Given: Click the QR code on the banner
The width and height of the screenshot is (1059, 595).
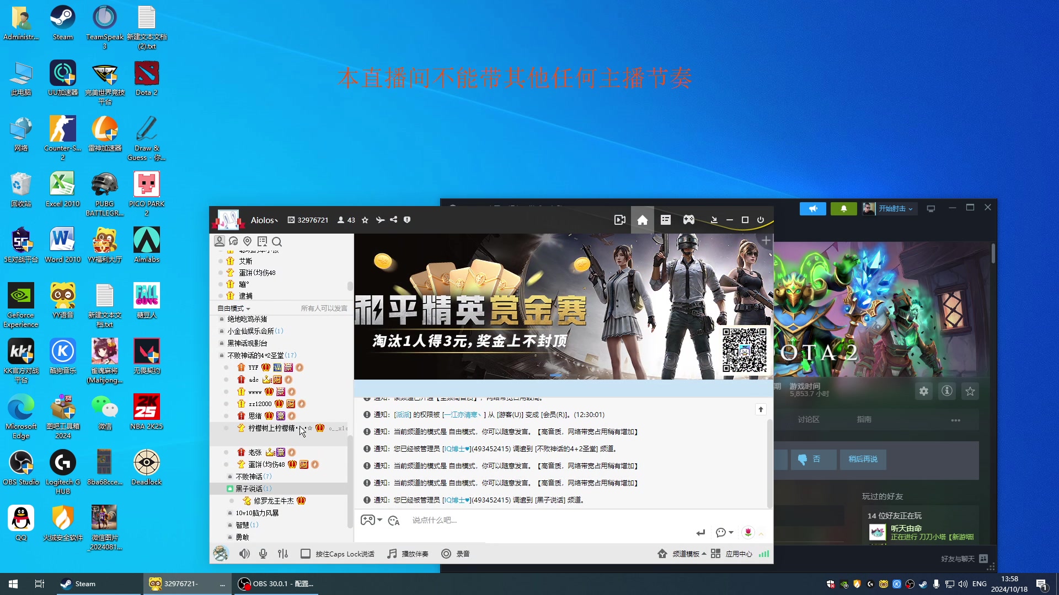Looking at the screenshot, I should click(x=745, y=350).
